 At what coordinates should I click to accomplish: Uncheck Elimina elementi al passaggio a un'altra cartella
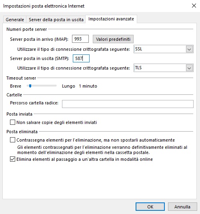click(12, 159)
